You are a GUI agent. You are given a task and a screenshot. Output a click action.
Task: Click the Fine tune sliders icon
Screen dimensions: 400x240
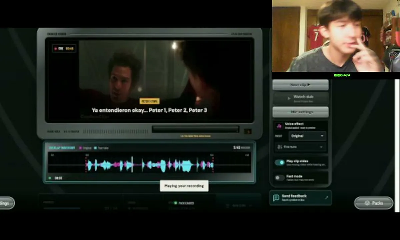coord(279,147)
